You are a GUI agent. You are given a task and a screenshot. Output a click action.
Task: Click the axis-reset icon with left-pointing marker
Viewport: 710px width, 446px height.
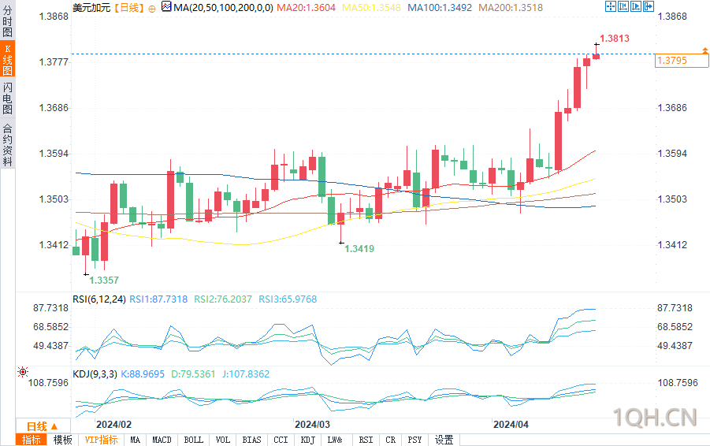coord(623,6)
